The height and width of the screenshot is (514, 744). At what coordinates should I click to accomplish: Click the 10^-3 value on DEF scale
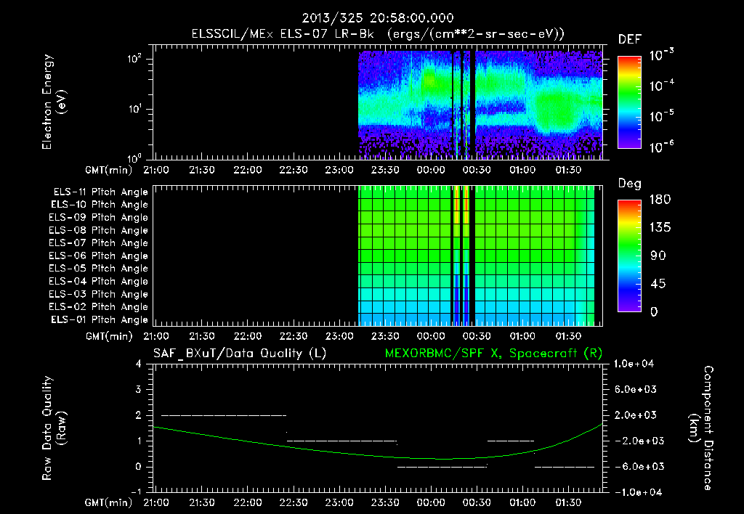tap(661, 55)
